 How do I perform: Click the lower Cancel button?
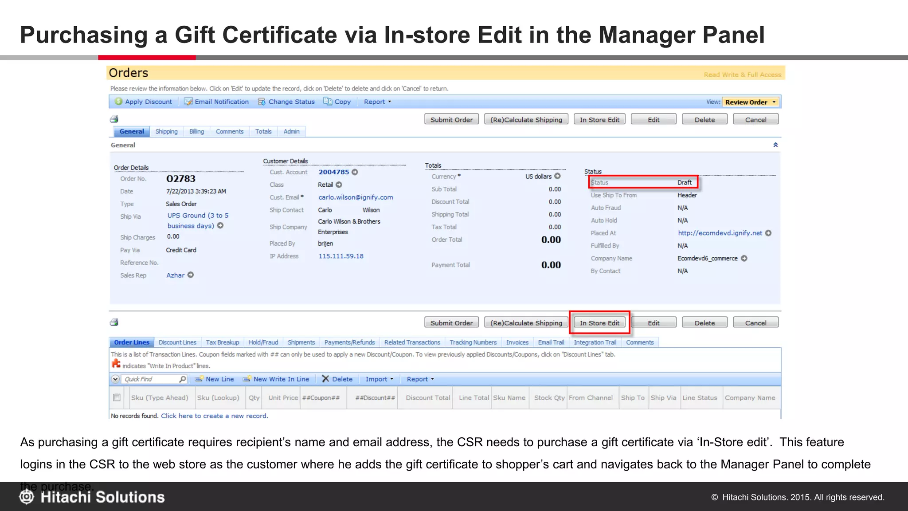click(755, 322)
